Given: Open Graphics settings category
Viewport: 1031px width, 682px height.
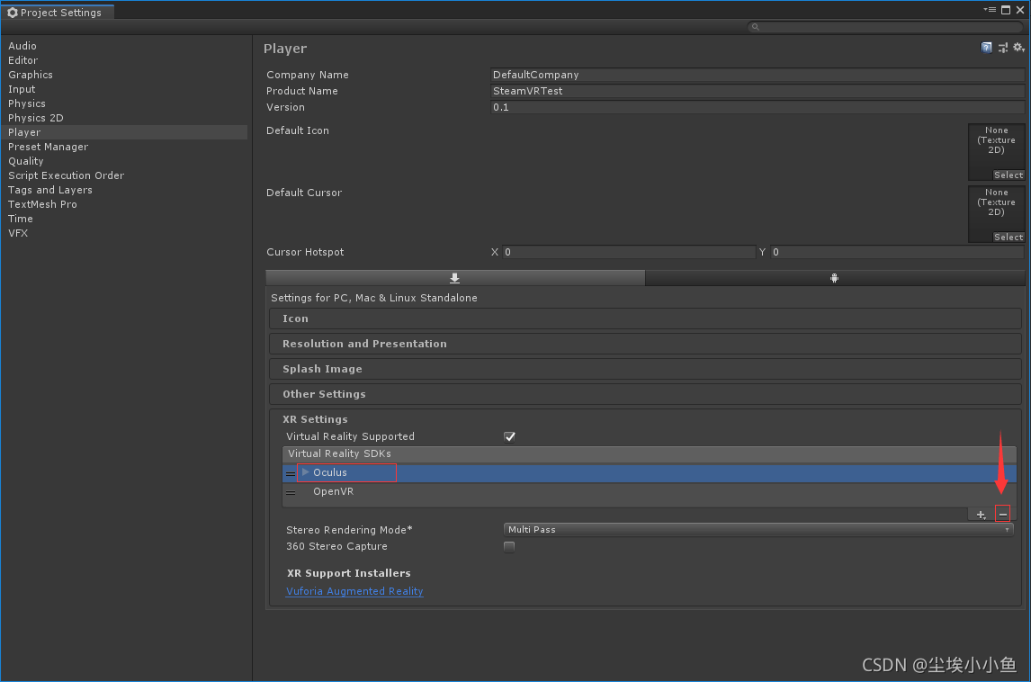Looking at the screenshot, I should point(31,75).
